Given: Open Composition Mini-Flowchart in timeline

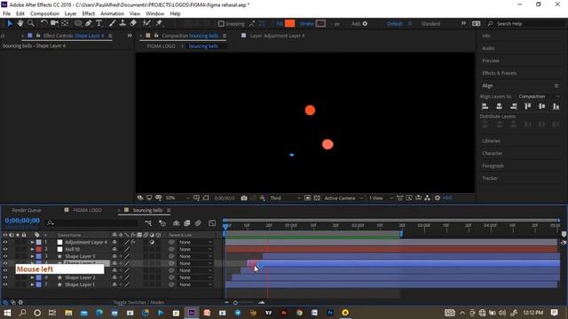Looking at the screenshot, I should pos(148,223).
